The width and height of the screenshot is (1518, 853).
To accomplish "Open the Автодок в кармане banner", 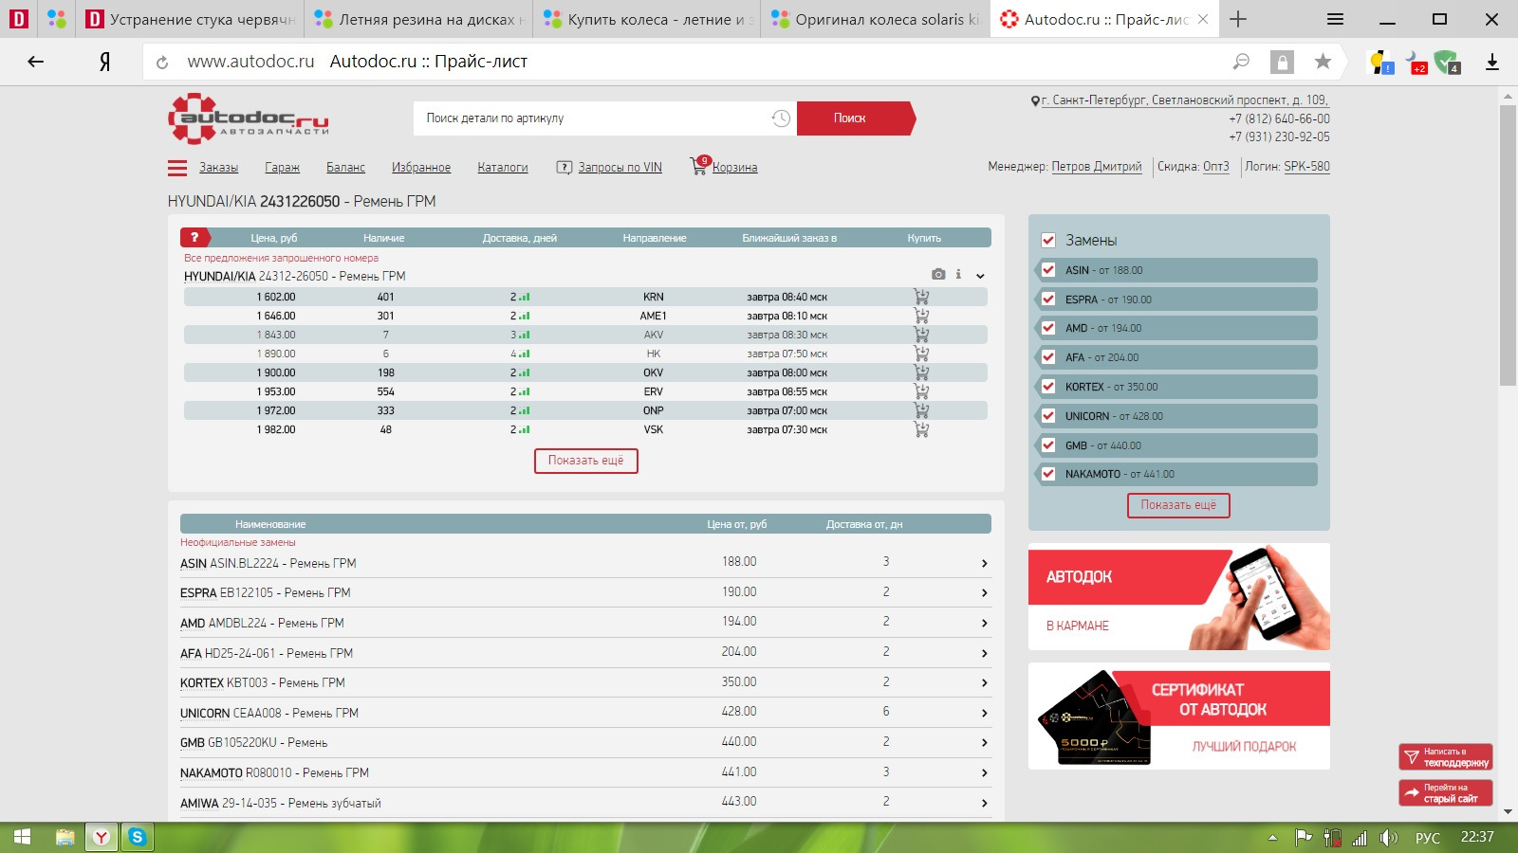I will (1179, 596).
